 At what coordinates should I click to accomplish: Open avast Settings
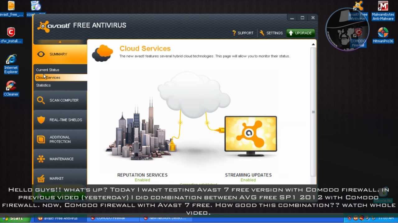click(271, 33)
